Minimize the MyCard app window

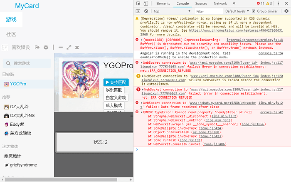coord(61,47)
